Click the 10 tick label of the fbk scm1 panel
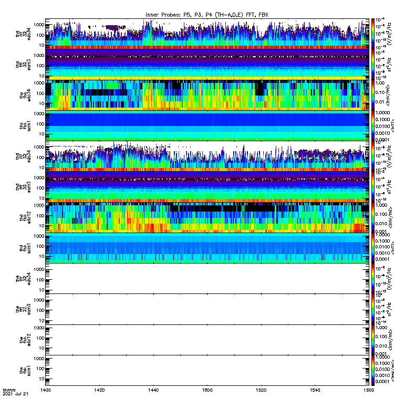The width and height of the screenshot is (394, 420). pyautogui.click(x=42, y=379)
